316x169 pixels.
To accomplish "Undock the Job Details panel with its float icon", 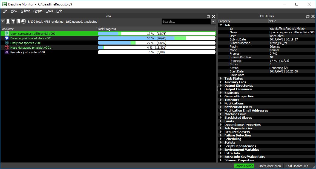I will pos(308,16).
